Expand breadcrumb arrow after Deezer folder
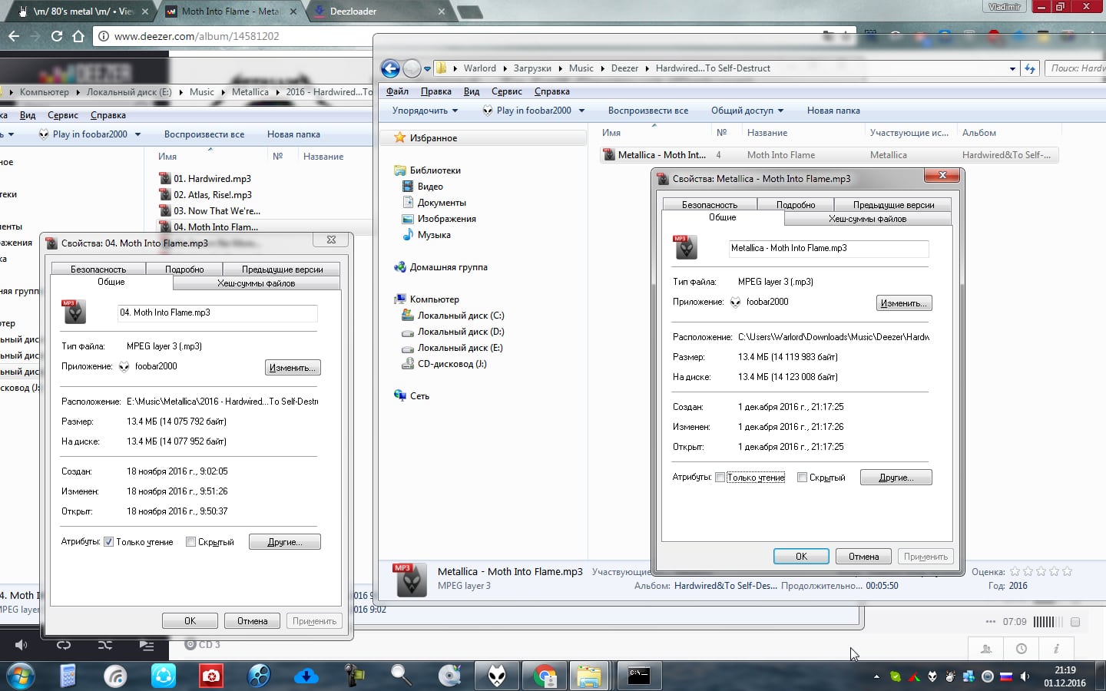This screenshot has height=691, width=1106. 647,68
